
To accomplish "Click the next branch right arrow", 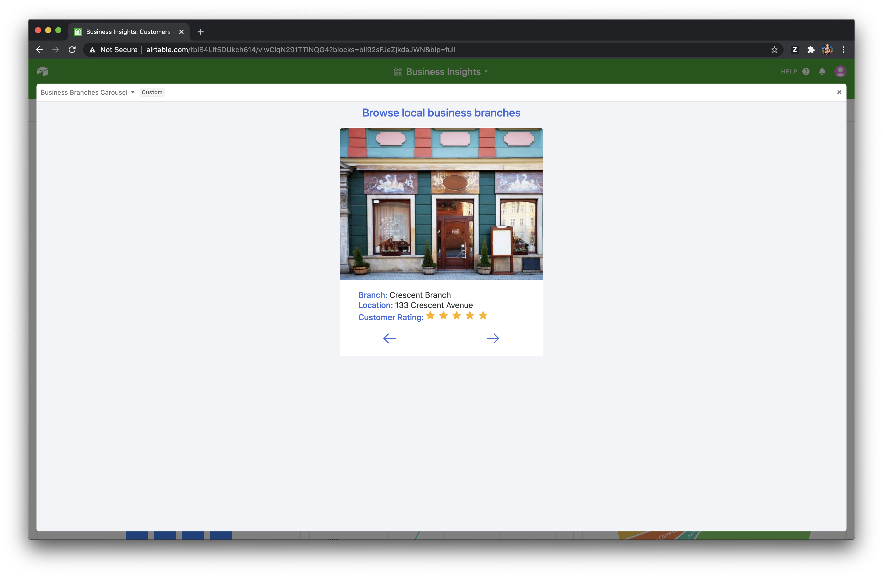I will [493, 338].
